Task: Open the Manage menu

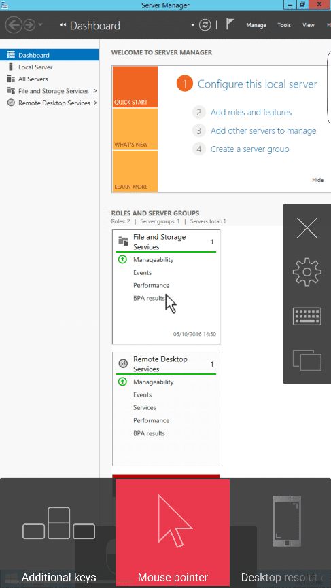Action: (x=256, y=25)
